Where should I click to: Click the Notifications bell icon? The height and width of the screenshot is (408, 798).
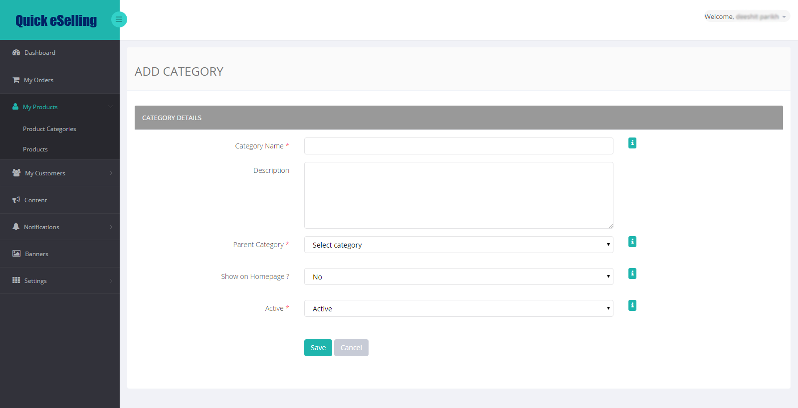pyautogui.click(x=16, y=227)
